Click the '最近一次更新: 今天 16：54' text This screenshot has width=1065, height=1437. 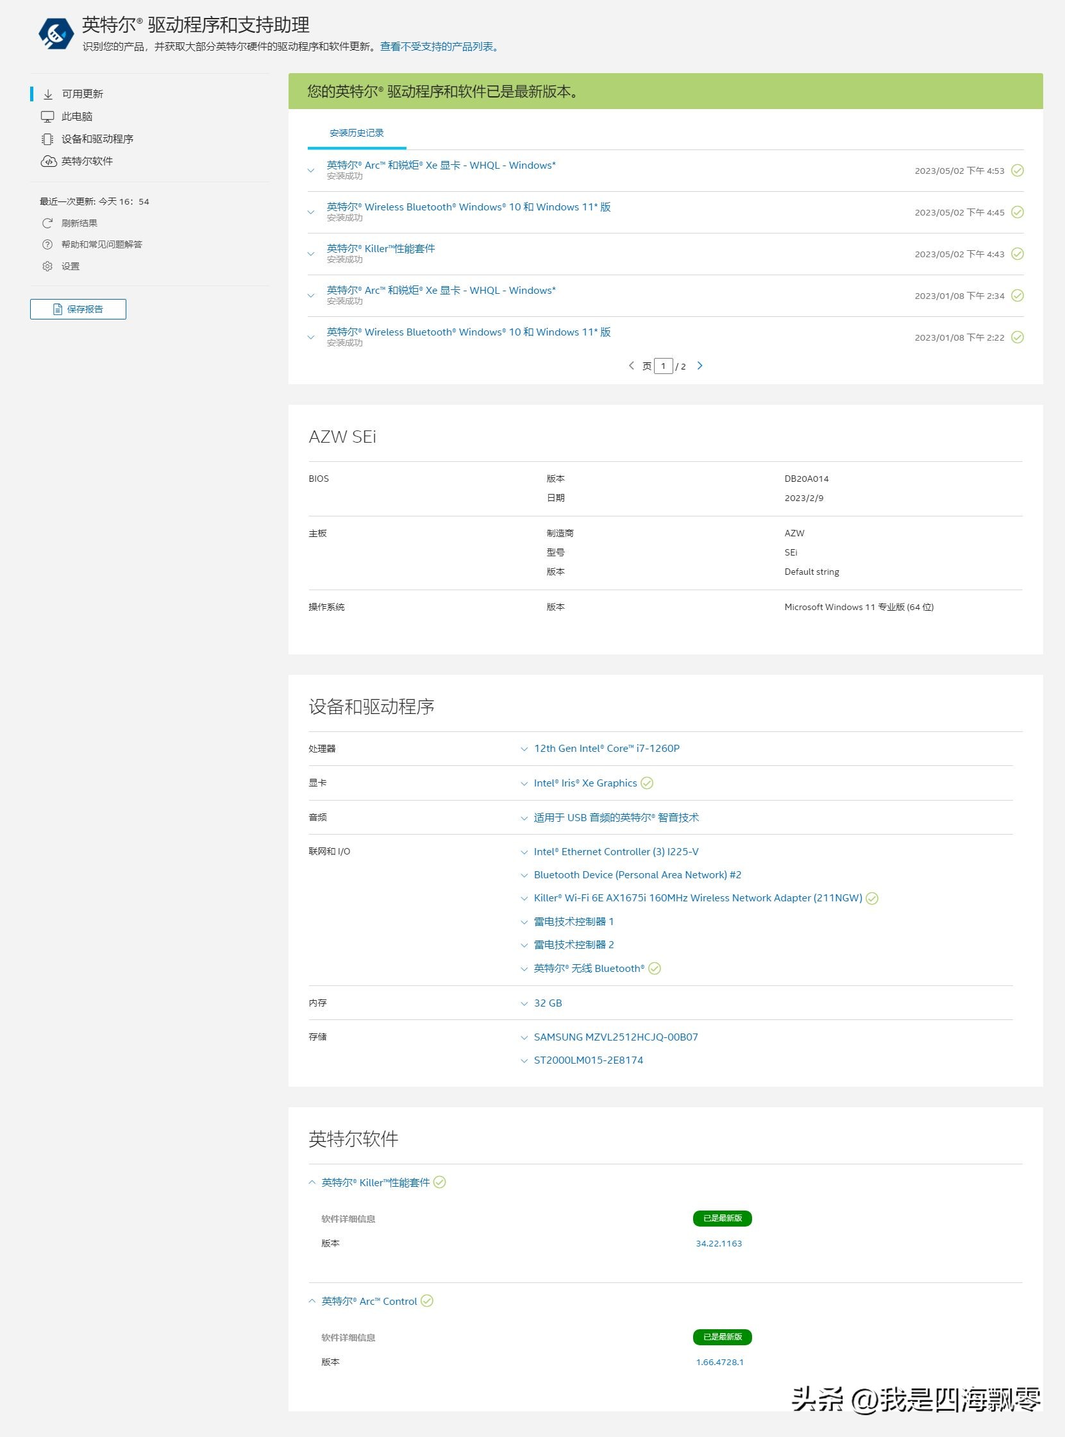pyautogui.click(x=94, y=202)
